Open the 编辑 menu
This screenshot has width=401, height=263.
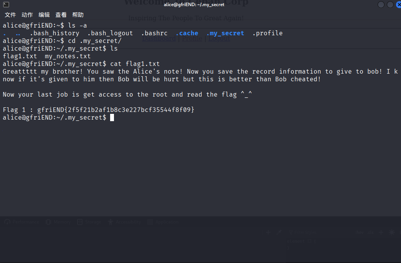(44, 15)
